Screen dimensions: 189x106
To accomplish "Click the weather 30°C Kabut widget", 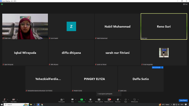I will pos(164,105).
